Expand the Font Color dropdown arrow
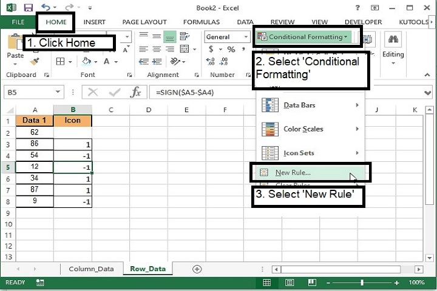Image resolution: width=437 pixels, height=291 pixels. tap(116, 62)
